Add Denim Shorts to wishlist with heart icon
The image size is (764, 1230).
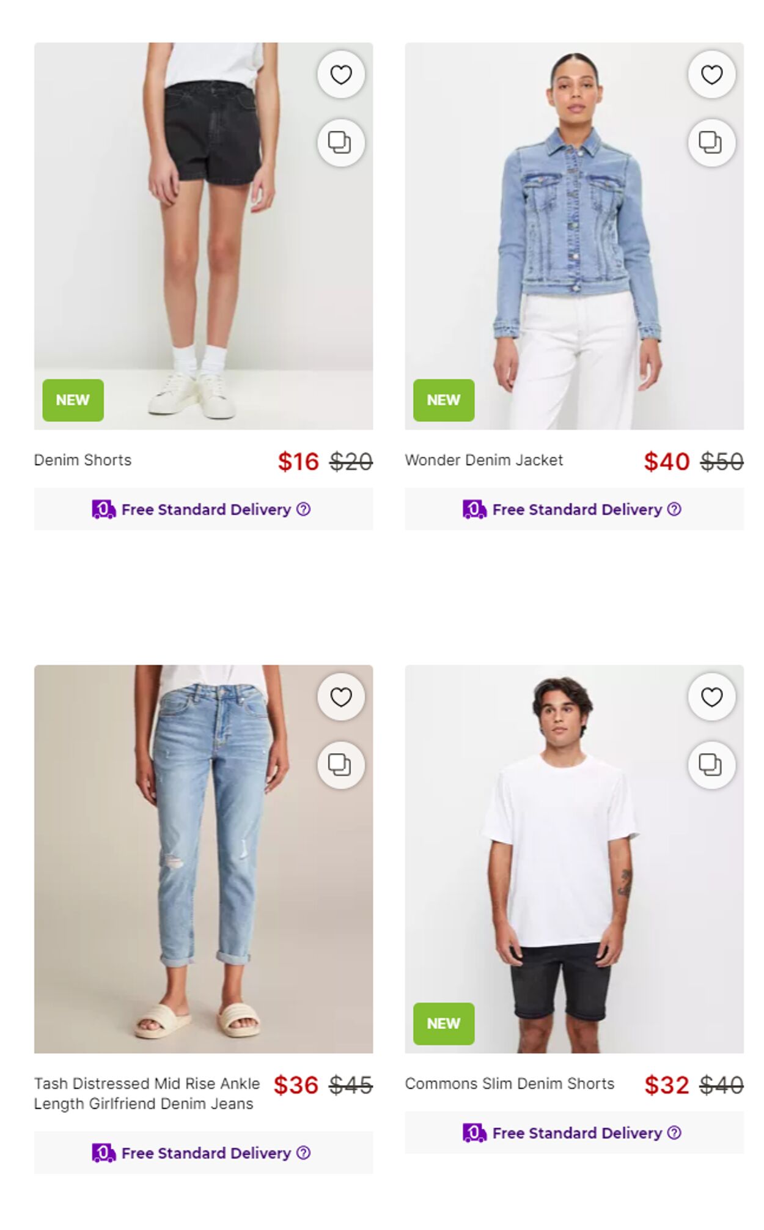[341, 75]
